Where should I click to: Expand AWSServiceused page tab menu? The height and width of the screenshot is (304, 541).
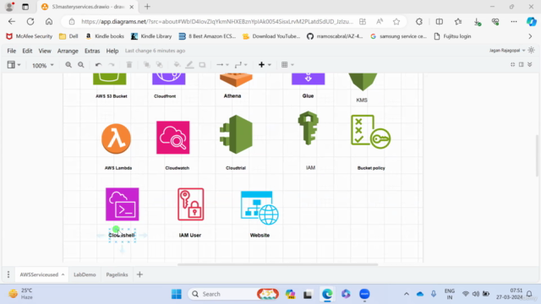point(63,274)
